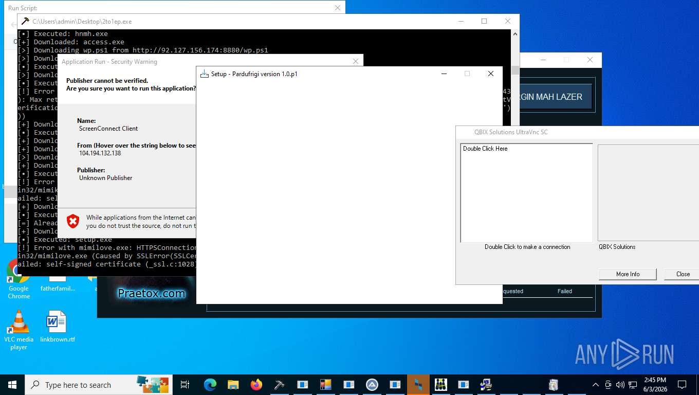Click console line 'Executed: setup.exe'

[x=65, y=240]
